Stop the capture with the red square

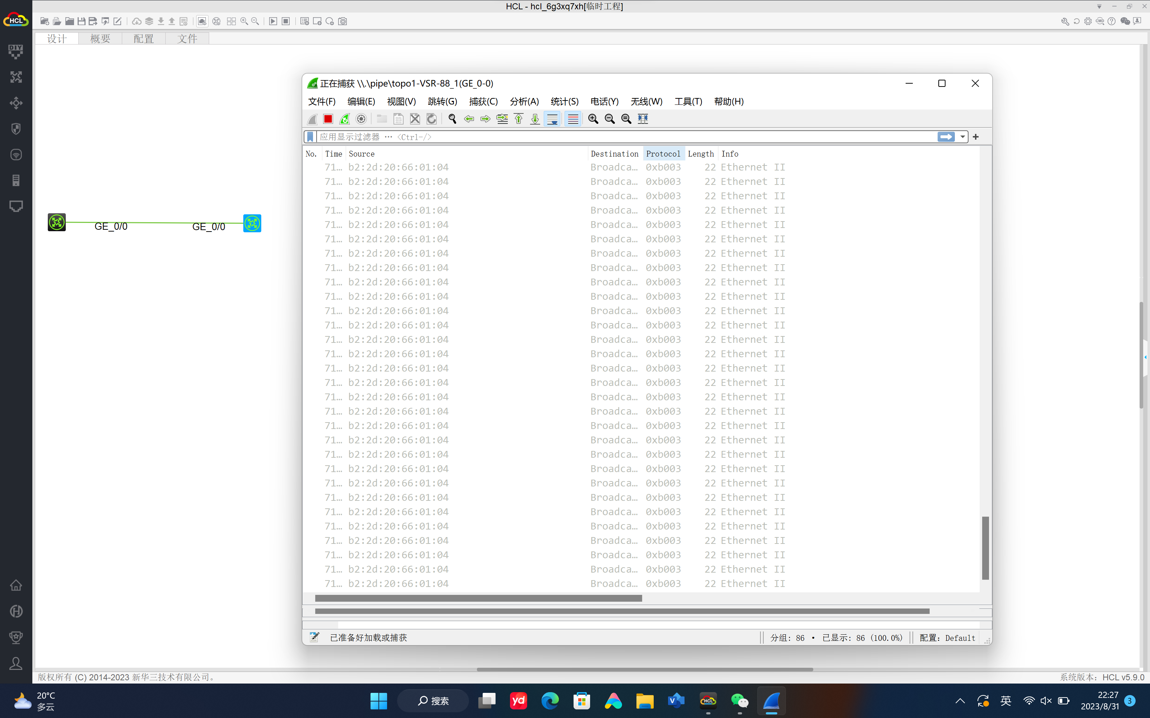(x=328, y=119)
